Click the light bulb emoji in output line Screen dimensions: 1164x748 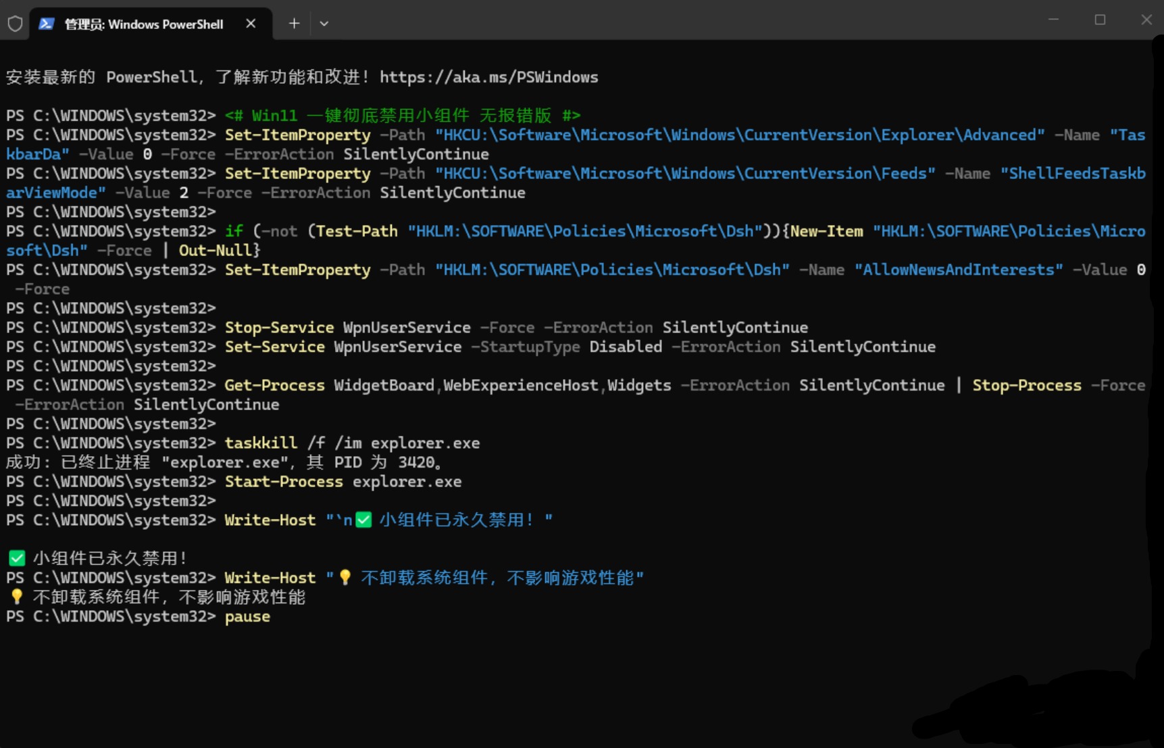click(x=17, y=597)
